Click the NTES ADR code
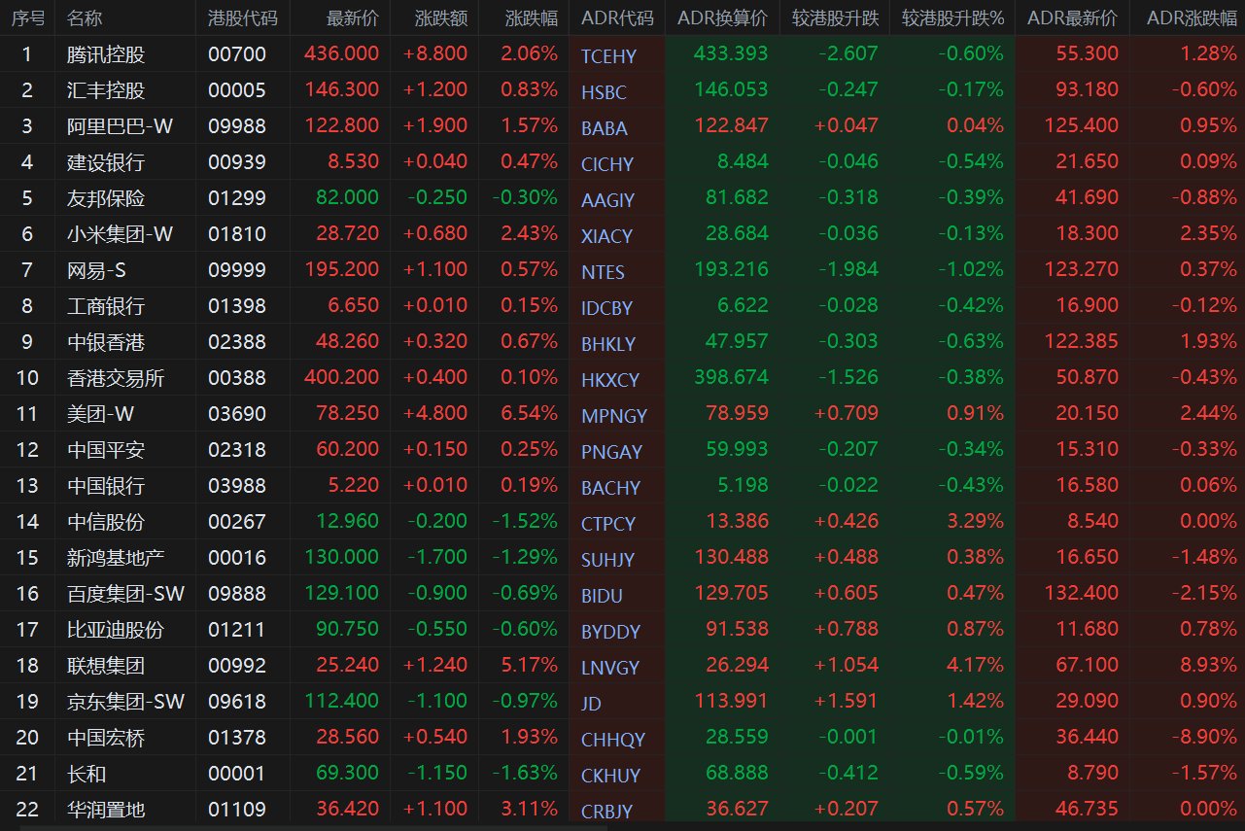 pyautogui.click(x=603, y=272)
